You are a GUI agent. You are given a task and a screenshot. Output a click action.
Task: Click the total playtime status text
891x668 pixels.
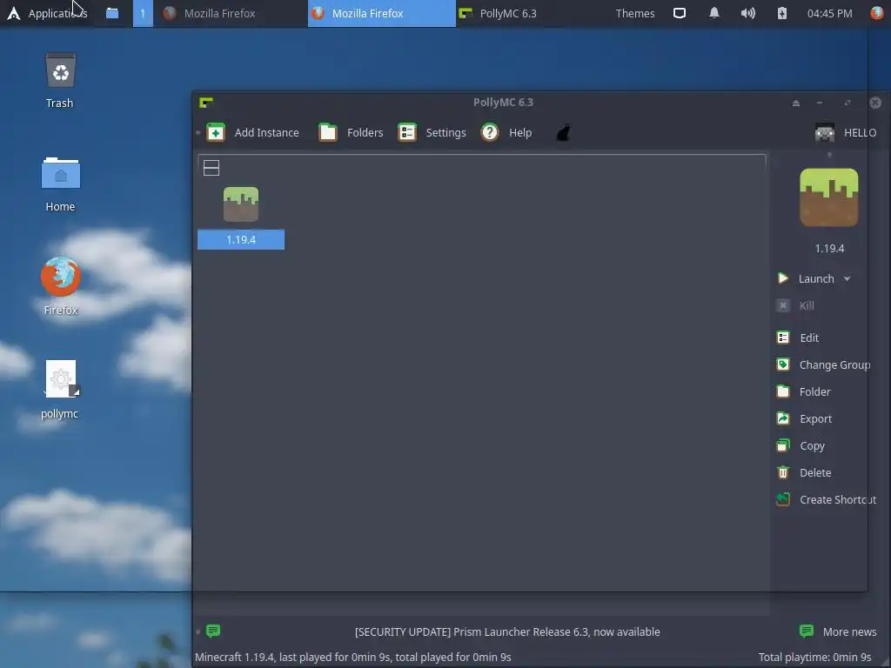[x=814, y=658]
